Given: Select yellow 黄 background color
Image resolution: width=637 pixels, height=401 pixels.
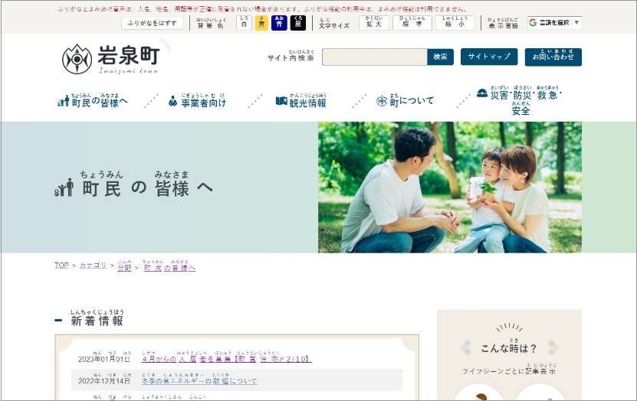Looking at the screenshot, I should [x=261, y=23].
